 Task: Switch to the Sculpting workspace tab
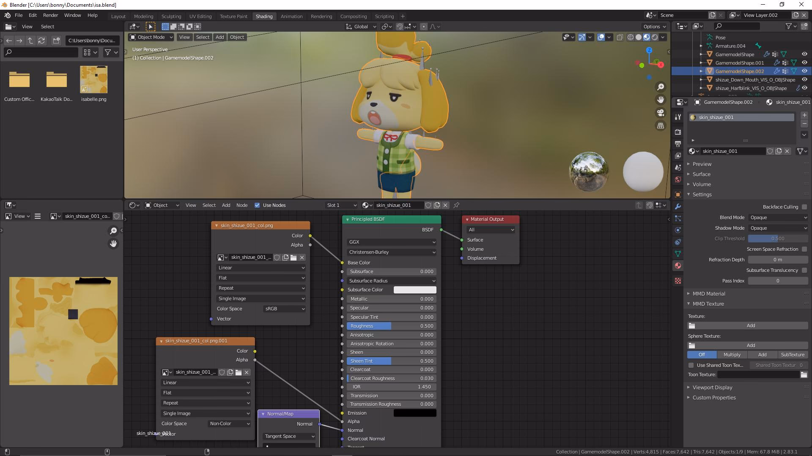tap(171, 16)
